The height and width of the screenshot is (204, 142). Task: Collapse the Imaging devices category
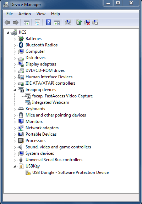tap(15, 90)
